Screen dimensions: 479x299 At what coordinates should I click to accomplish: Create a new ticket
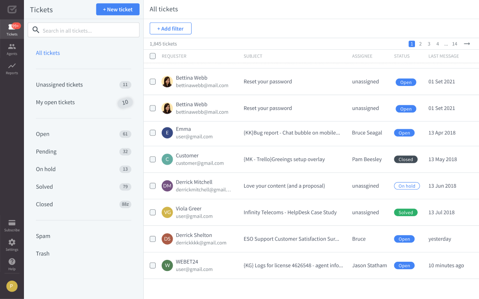[117, 9]
